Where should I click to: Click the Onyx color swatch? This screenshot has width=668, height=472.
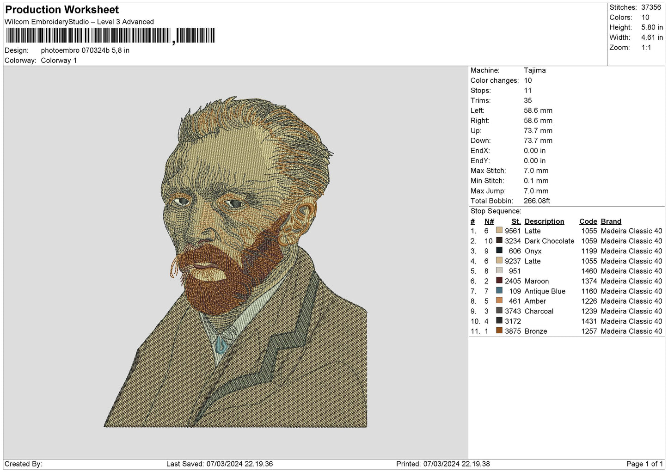[x=499, y=250]
